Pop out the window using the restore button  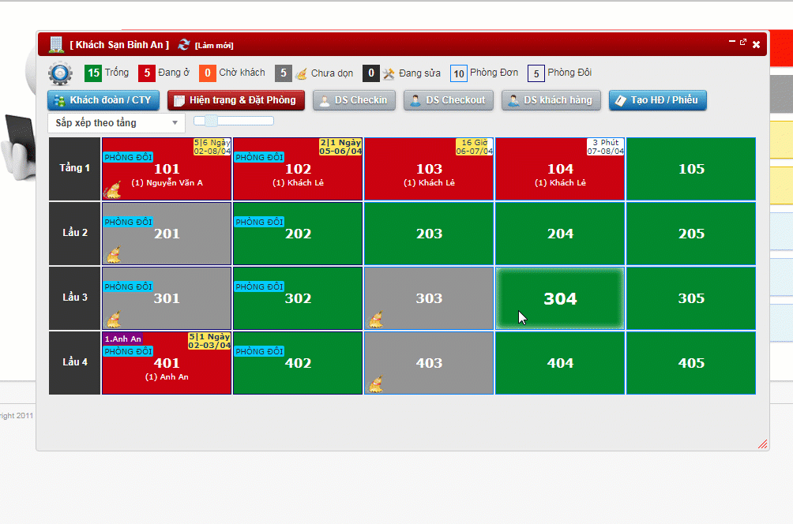click(742, 43)
